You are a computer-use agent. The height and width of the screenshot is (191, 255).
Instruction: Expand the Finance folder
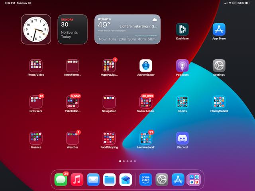(x=36, y=138)
